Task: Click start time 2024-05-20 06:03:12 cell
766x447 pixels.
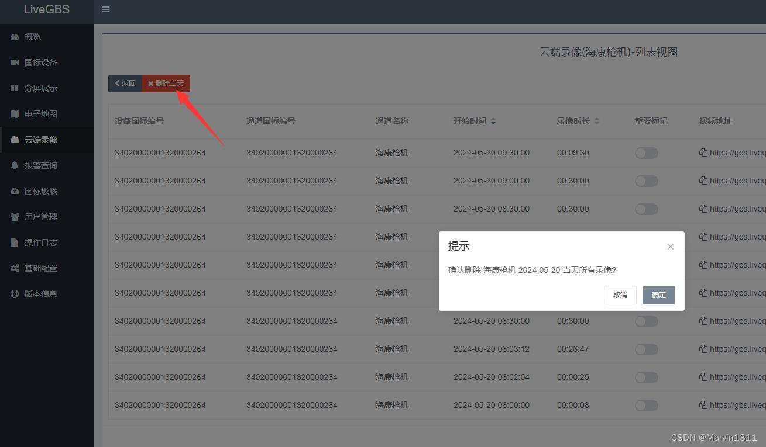Action: click(492, 349)
